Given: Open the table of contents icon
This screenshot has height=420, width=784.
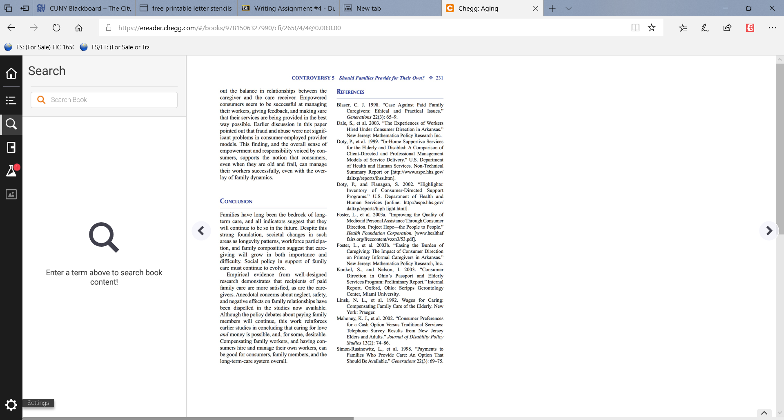Looking at the screenshot, I should pyautogui.click(x=11, y=100).
